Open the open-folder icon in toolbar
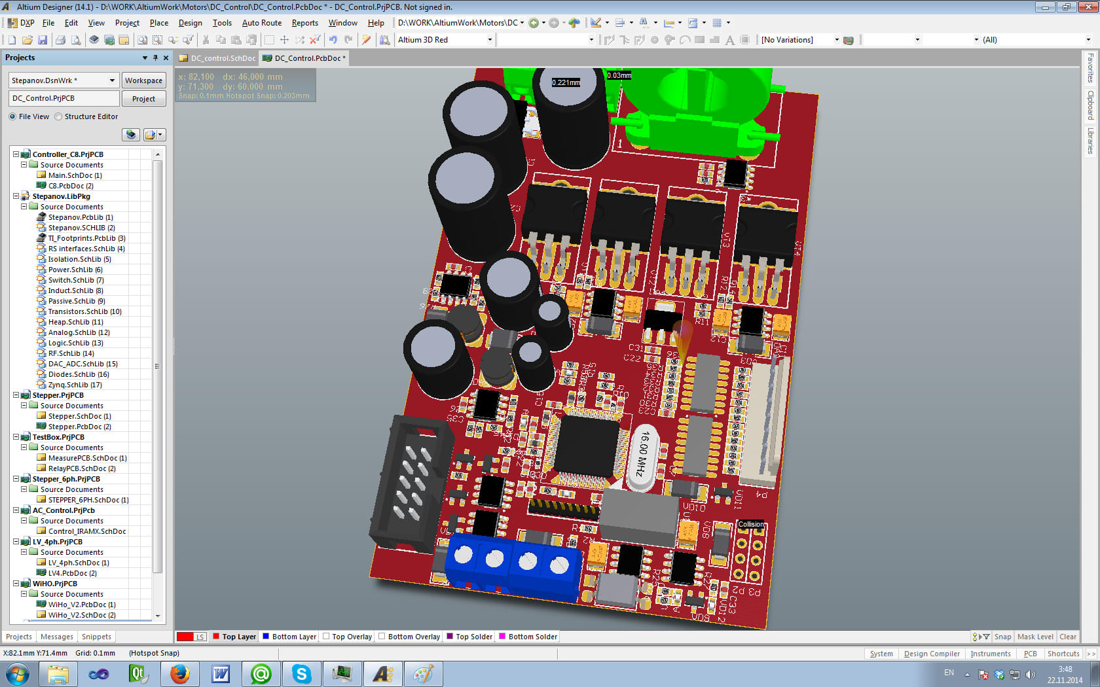The height and width of the screenshot is (687, 1100). coord(27,40)
